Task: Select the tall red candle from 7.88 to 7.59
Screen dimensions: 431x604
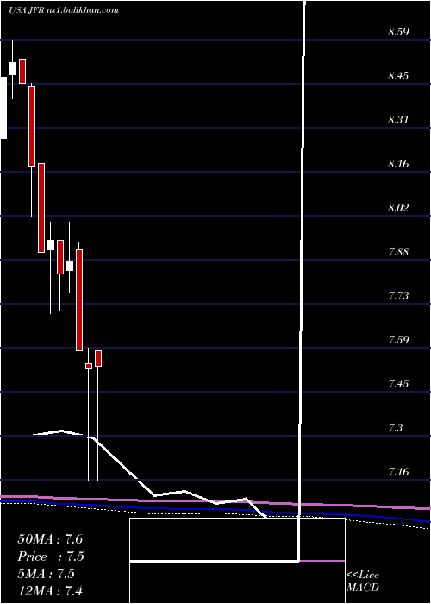Action: (x=79, y=300)
